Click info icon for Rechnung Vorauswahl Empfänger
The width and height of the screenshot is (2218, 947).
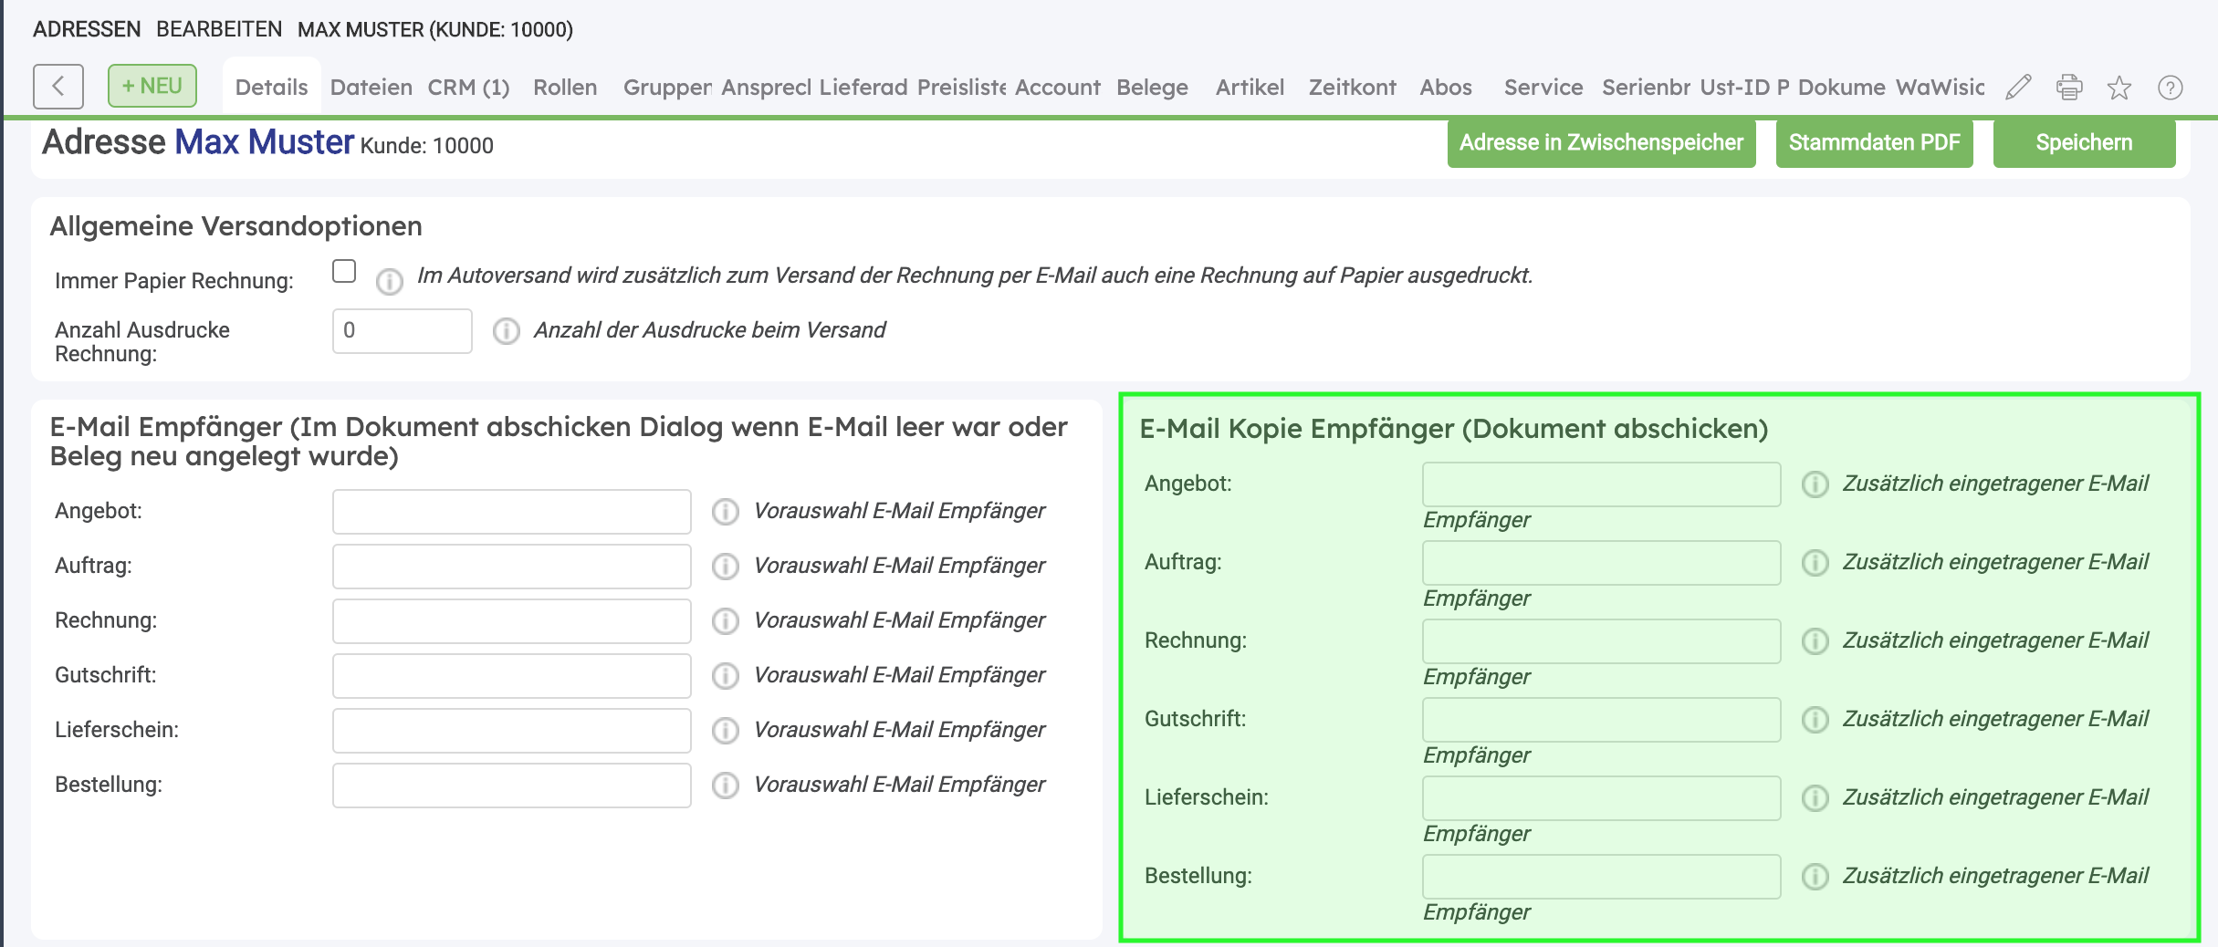coord(726,621)
